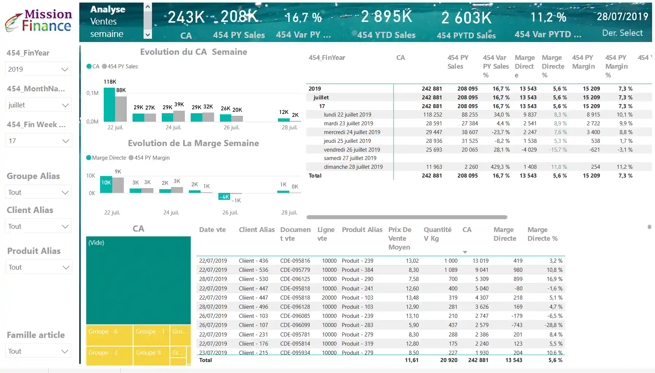Click the -28,8 % margin cell
The width and height of the screenshot is (655, 373).
[x=553, y=325]
